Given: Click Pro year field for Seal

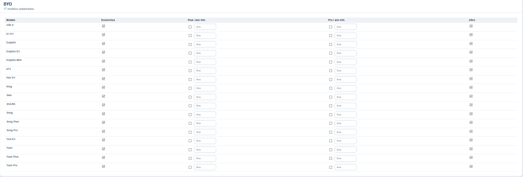Looking at the screenshot, I should tap(345, 97).
